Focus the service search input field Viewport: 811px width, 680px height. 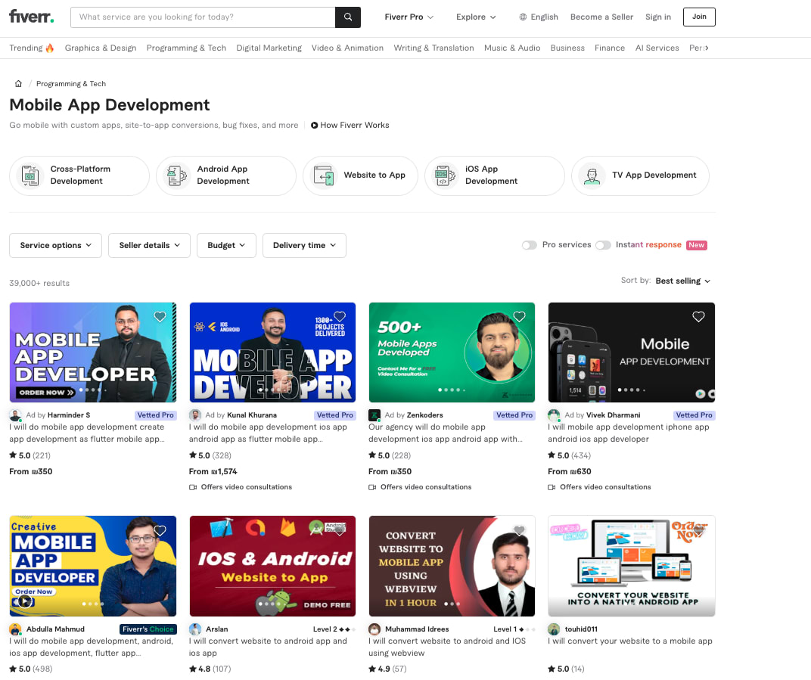[204, 17]
